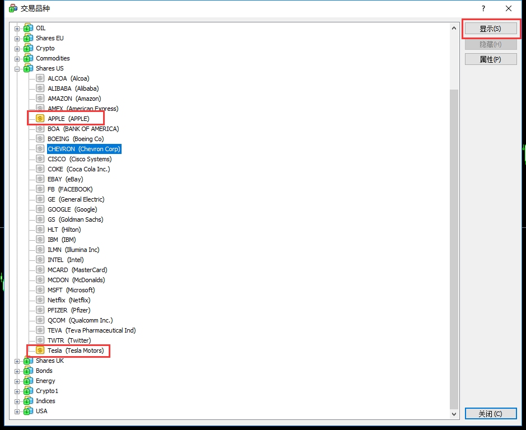Expand the OIL group
The image size is (526, 430).
(x=17, y=29)
